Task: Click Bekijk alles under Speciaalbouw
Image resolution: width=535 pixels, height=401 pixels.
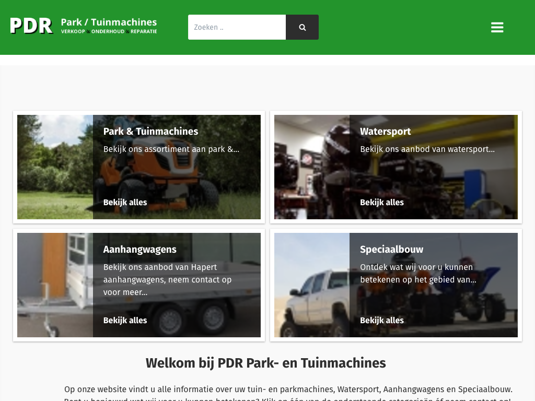Action: tap(382, 320)
